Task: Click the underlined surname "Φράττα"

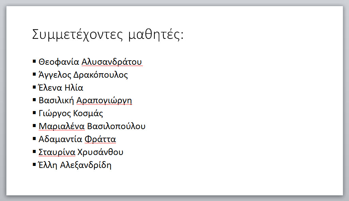Action: [x=101, y=139]
